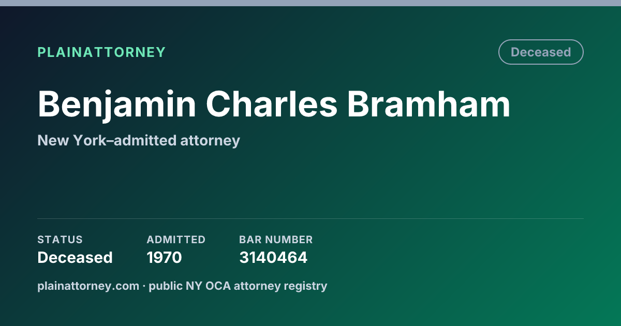The width and height of the screenshot is (621, 326).
Task: Select the Deceased badge pill at top right
Action: point(541,52)
